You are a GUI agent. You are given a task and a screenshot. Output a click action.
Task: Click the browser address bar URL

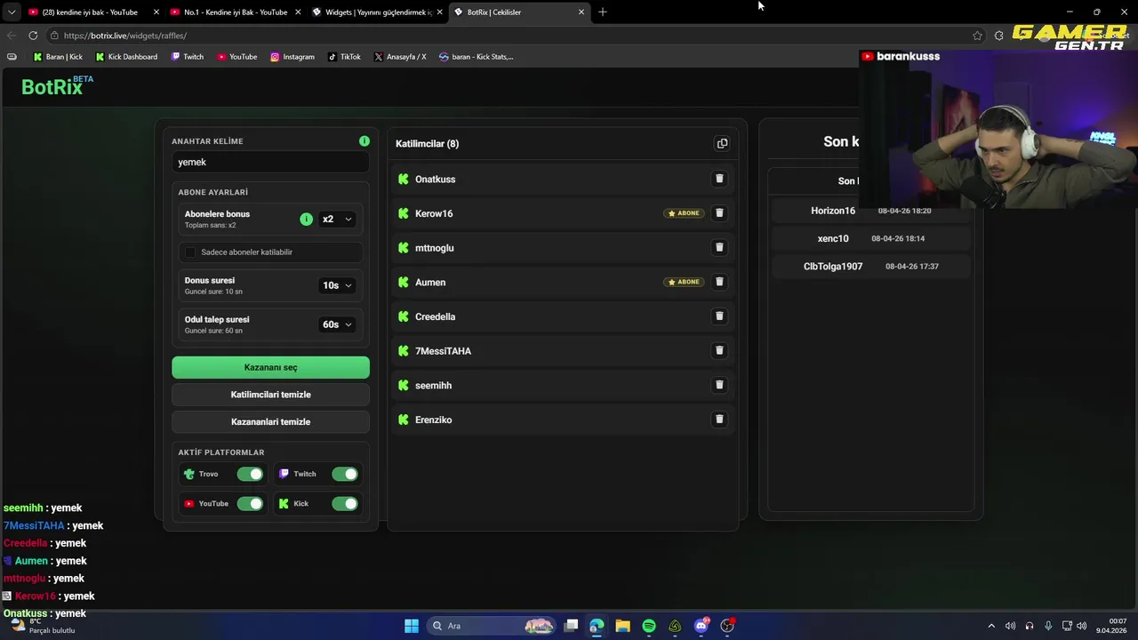125,36
